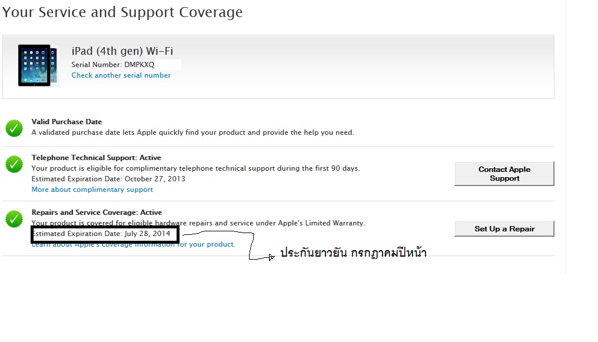Click 'Estimated Expiration Date: July 28, 2014'
598x342 pixels.
tap(101, 234)
